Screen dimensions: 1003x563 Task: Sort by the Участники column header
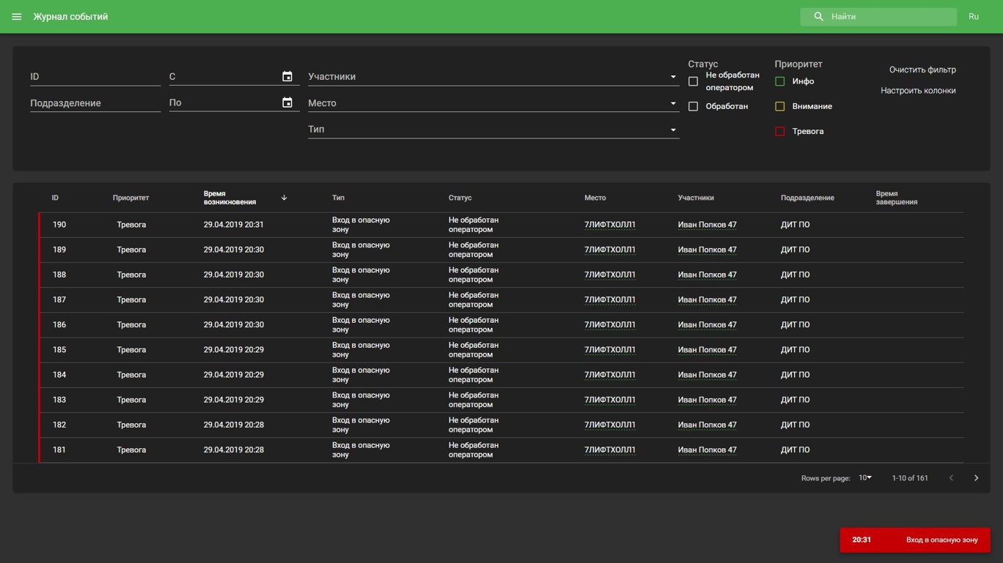click(696, 198)
